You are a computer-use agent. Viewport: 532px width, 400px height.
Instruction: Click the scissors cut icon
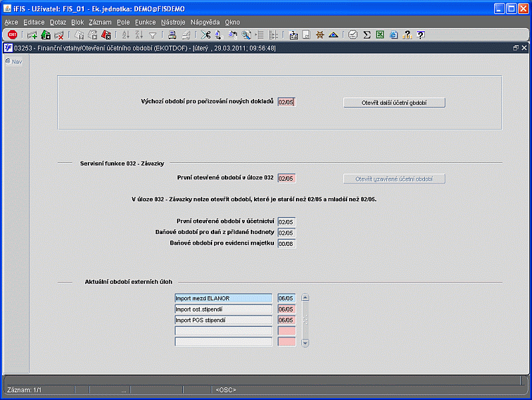(x=205, y=35)
